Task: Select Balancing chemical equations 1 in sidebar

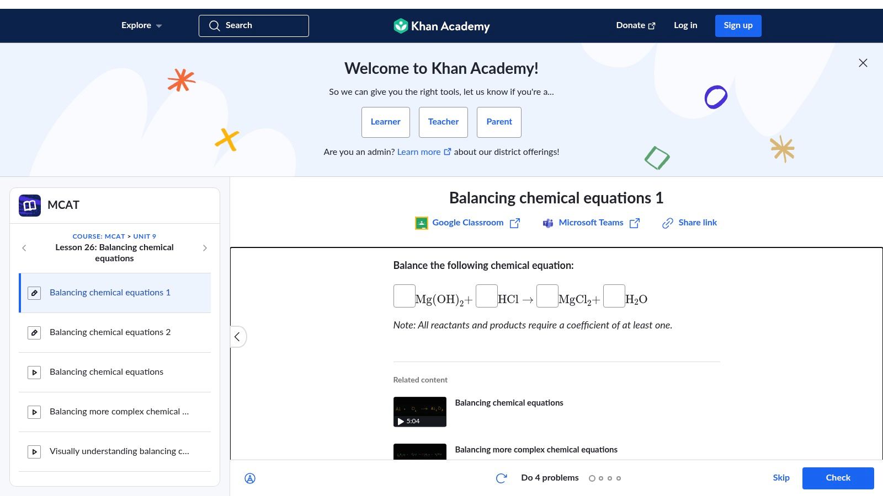Action: (115, 293)
